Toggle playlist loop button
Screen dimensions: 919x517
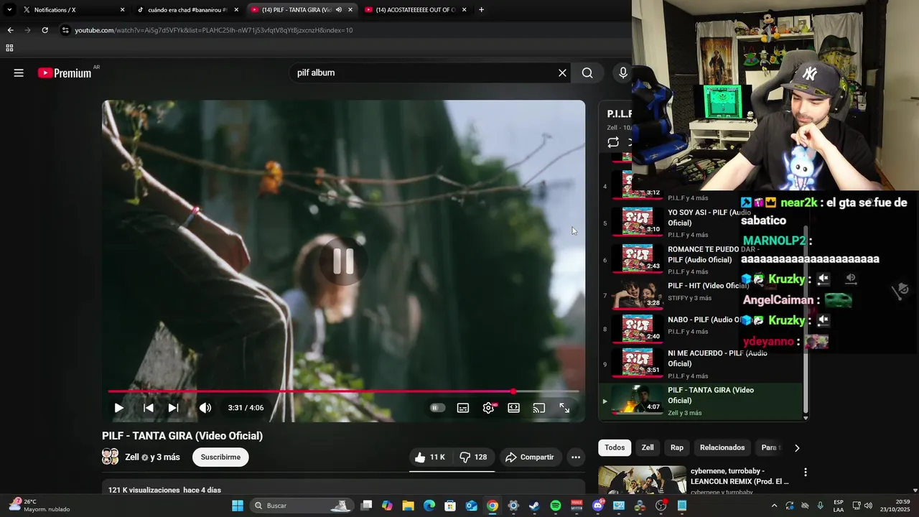click(612, 142)
